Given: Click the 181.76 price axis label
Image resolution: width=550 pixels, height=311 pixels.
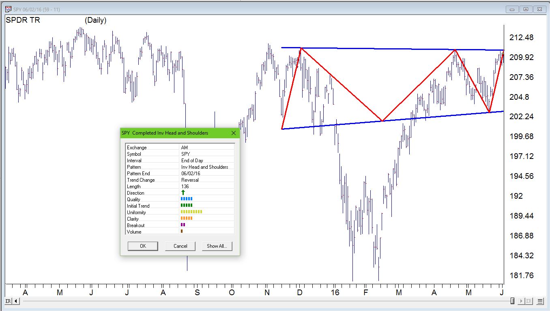Looking at the screenshot, I should pyautogui.click(x=522, y=276).
